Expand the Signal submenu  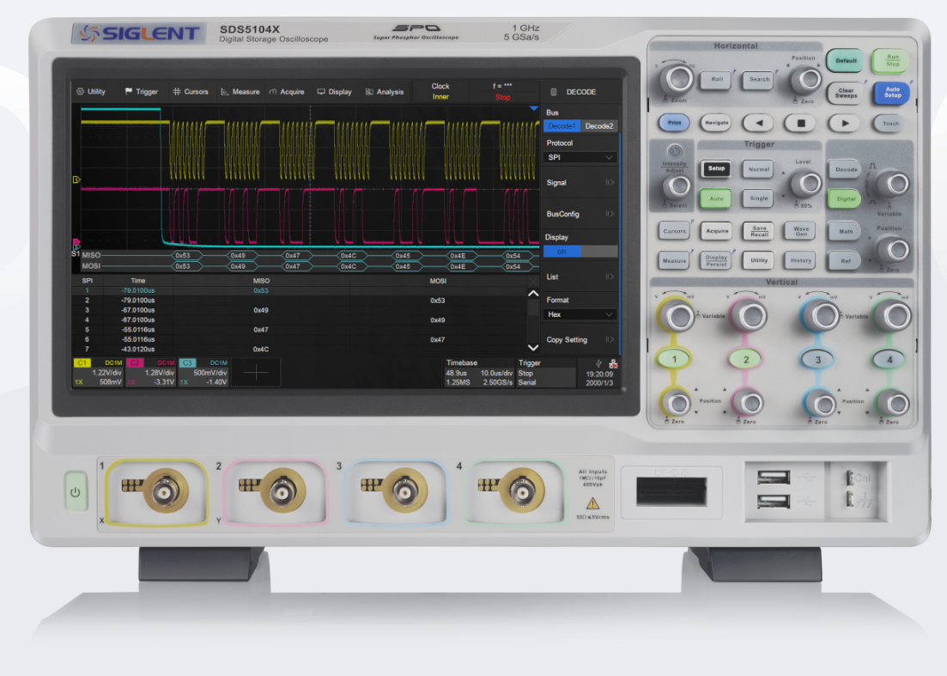[580, 182]
